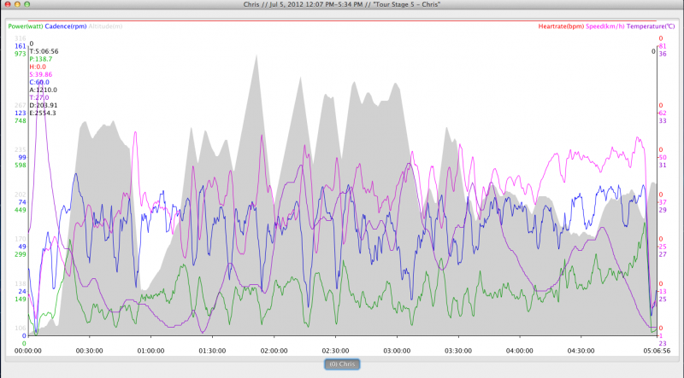The width and height of the screenshot is (684, 378).
Task: Click the "(0) Chris" button below chart
Action: (342, 364)
